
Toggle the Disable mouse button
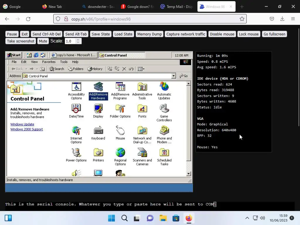[x=222, y=34]
